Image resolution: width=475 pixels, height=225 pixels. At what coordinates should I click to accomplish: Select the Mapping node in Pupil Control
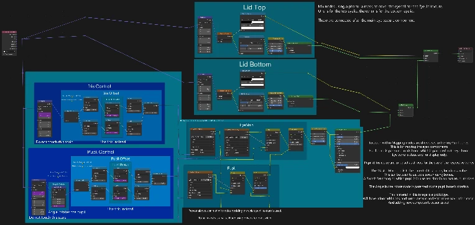point(39,197)
